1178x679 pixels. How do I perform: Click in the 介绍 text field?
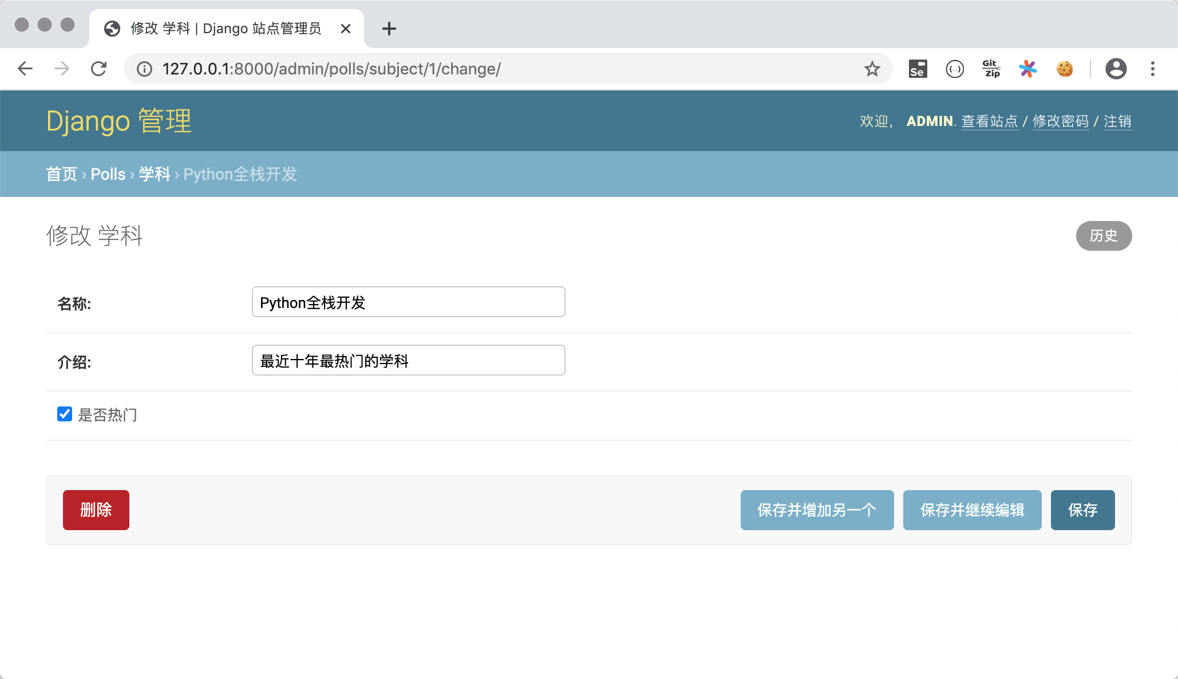click(x=408, y=360)
